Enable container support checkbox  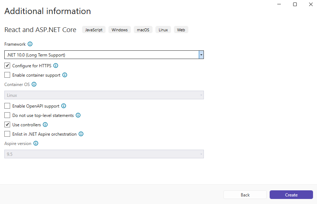pos(7,75)
